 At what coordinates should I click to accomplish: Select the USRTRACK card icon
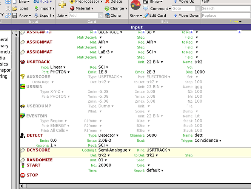point(23,62)
